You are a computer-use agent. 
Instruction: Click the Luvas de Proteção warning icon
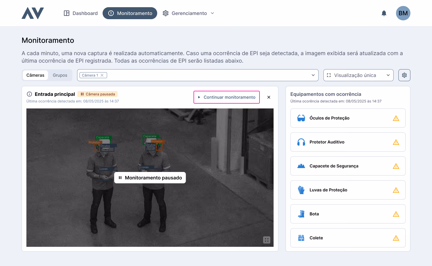pos(396,190)
